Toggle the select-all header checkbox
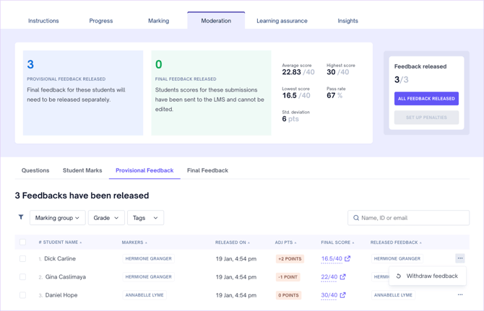This screenshot has width=484, height=311. point(22,242)
